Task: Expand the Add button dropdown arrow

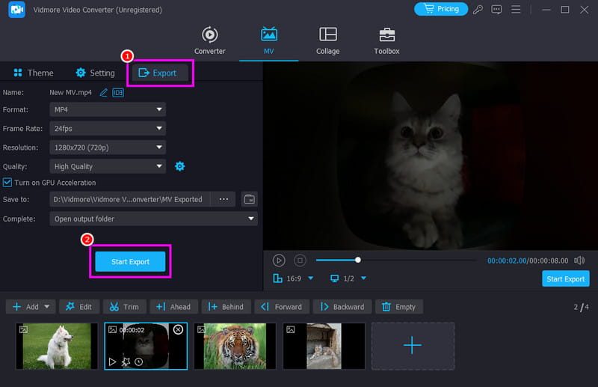Action: pos(47,307)
